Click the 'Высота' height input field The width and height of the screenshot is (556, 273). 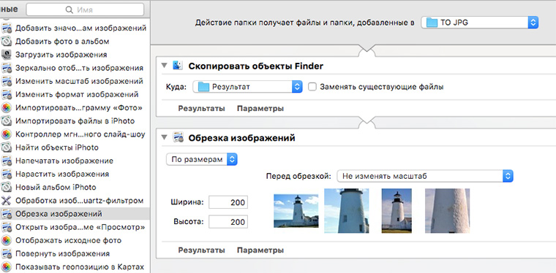228,222
